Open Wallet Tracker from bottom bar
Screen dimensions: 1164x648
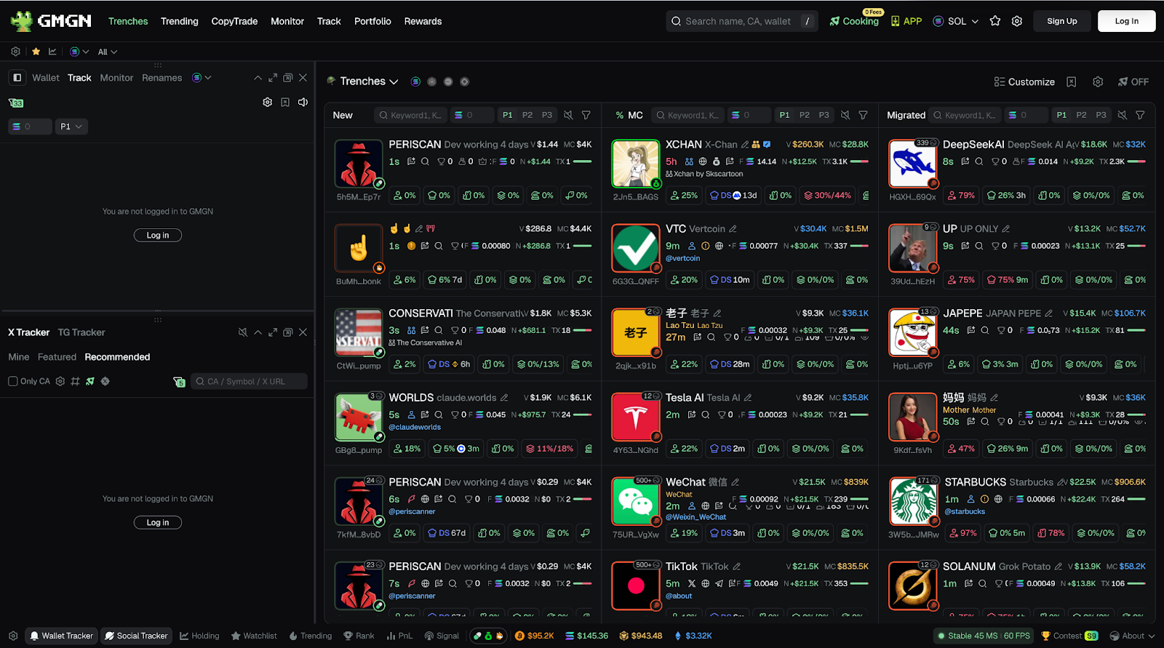pyautogui.click(x=61, y=636)
